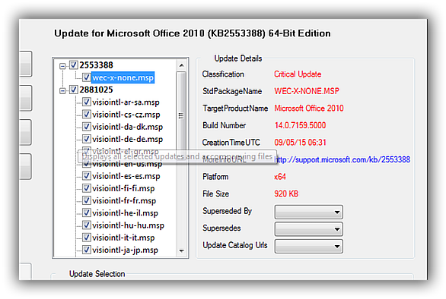Select visiointl-ar-sa.msp in the tree

coord(126,102)
